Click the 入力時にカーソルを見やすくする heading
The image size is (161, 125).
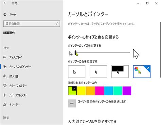click(92, 121)
